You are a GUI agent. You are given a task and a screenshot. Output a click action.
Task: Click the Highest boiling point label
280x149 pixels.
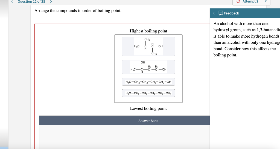148,31
